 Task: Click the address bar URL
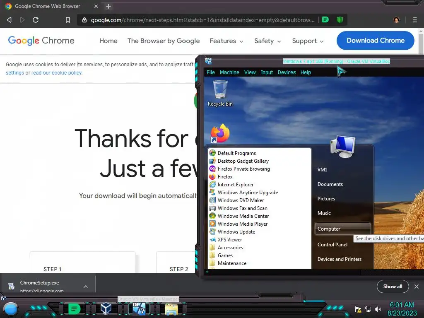pyautogui.click(x=202, y=20)
